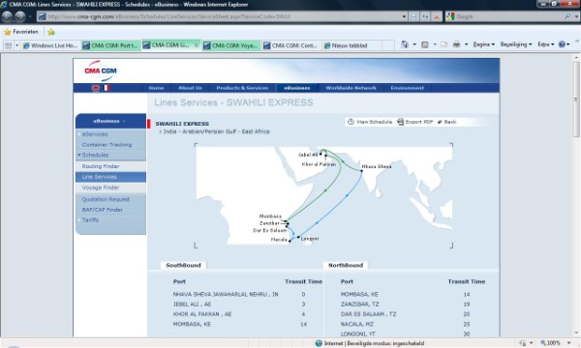The image size is (581, 348).
Task: Open Home in site navigation
Action: click(156, 88)
